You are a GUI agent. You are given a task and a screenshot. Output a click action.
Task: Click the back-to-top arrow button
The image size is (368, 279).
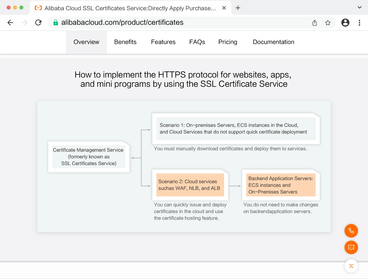coord(351,266)
